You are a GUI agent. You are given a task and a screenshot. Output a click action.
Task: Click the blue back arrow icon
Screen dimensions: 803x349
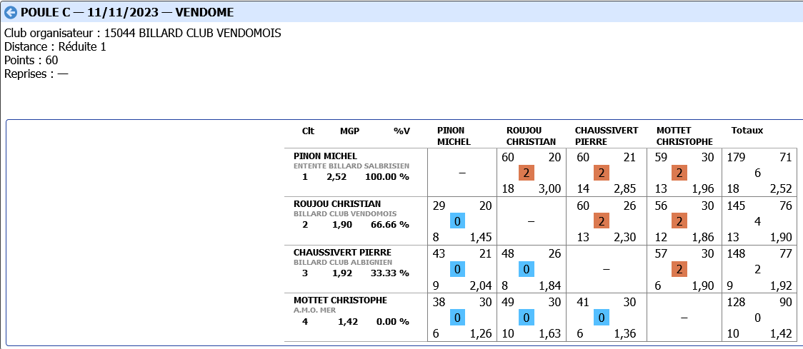[10, 12]
